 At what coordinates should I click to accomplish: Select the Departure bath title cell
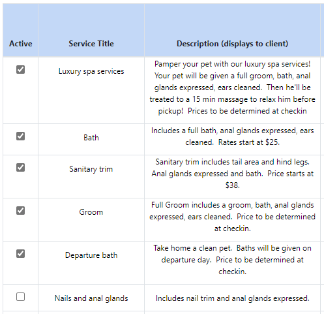point(91,255)
